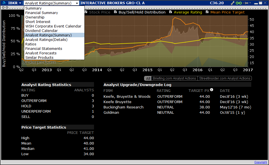This screenshot has width=269, height=165.
Task: Expand the pin icon's dropdown arrow
Action: pos(250,3)
